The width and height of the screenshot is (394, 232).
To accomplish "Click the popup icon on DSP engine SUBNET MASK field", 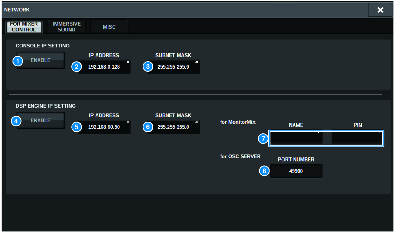I will [x=196, y=123].
